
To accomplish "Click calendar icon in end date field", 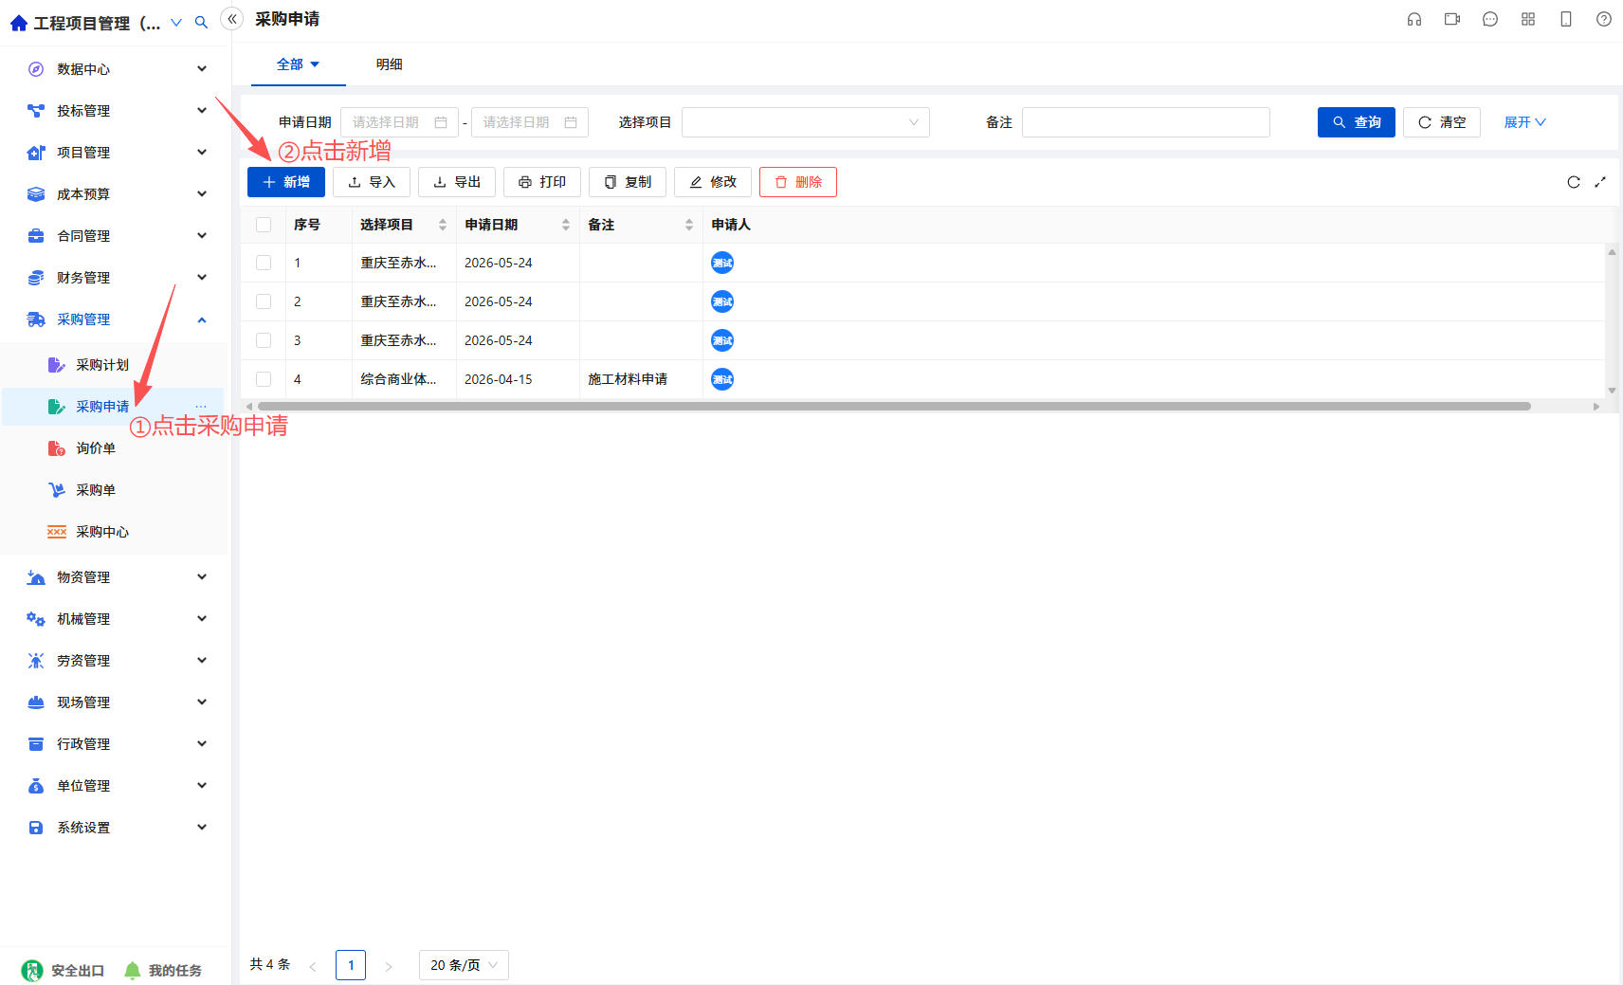I will coord(571,122).
